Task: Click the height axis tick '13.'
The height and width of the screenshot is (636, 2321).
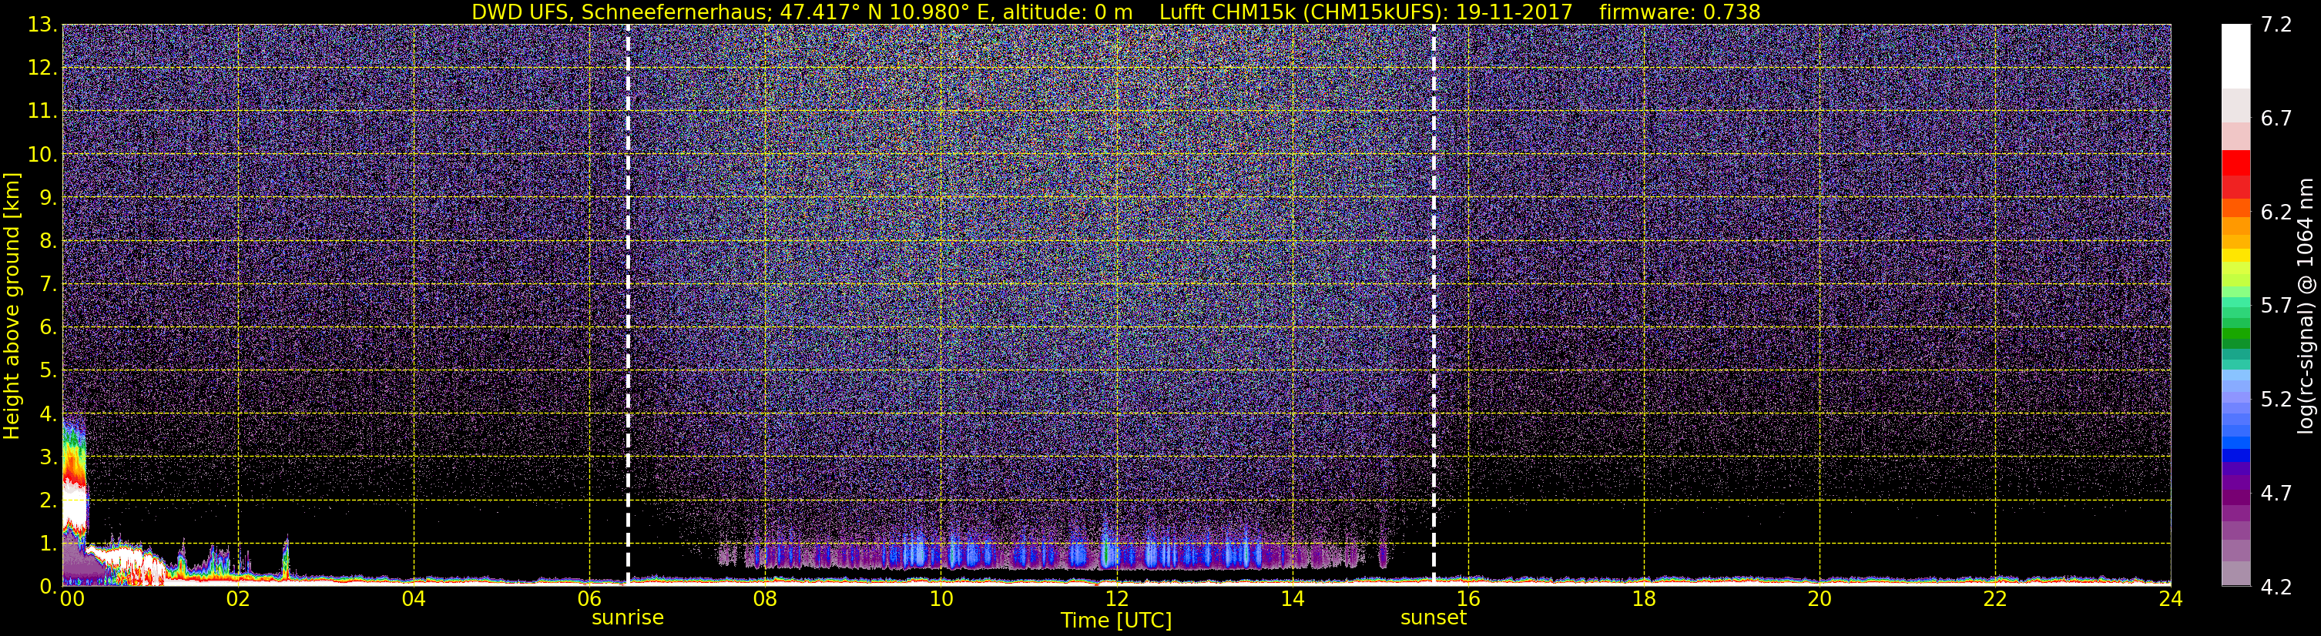Action: tap(42, 25)
